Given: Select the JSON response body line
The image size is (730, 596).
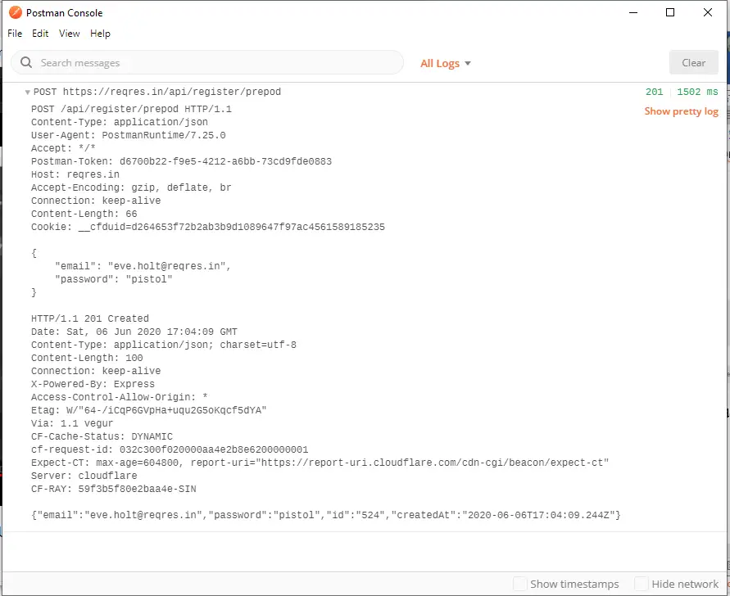Looking at the screenshot, I should coord(326,515).
